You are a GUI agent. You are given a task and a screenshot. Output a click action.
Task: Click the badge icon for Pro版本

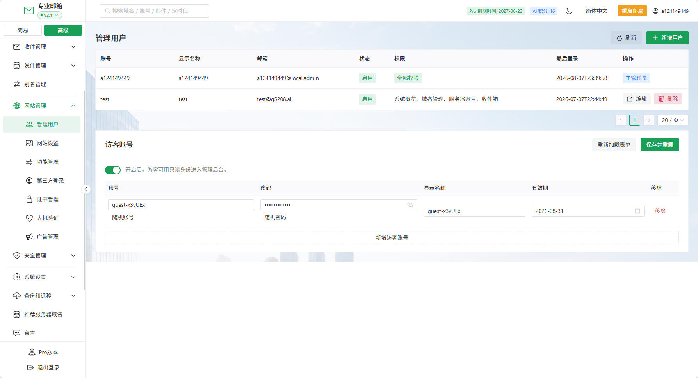click(x=32, y=352)
